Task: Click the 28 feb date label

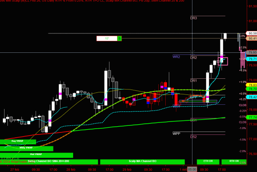Action: [x=71, y=170]
